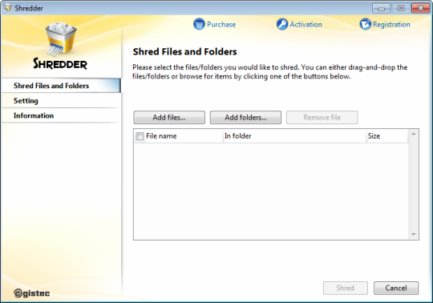Image resolution: width=433 pixels, height=303 pixels.
Task: Sort by File name column header
Action: point(178,136)
